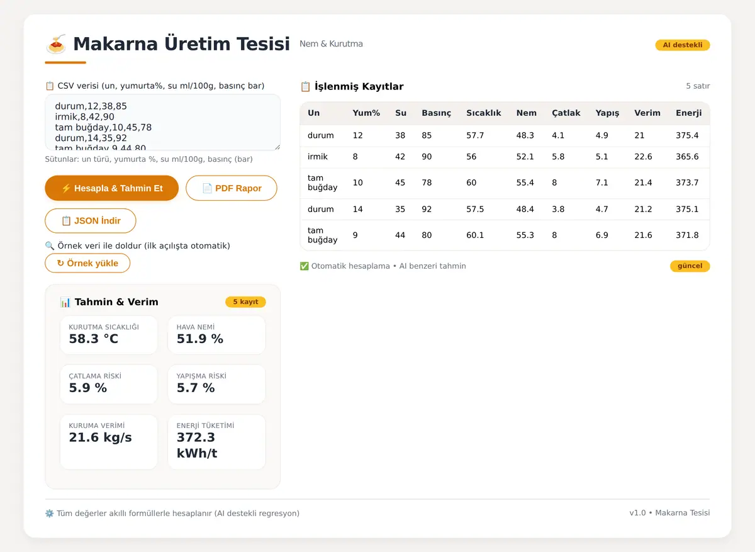Image resolution: width=755 pixels, height=552 pixels.
Task: Click the gear icon in the footer
Action: (x=49, y=513)
